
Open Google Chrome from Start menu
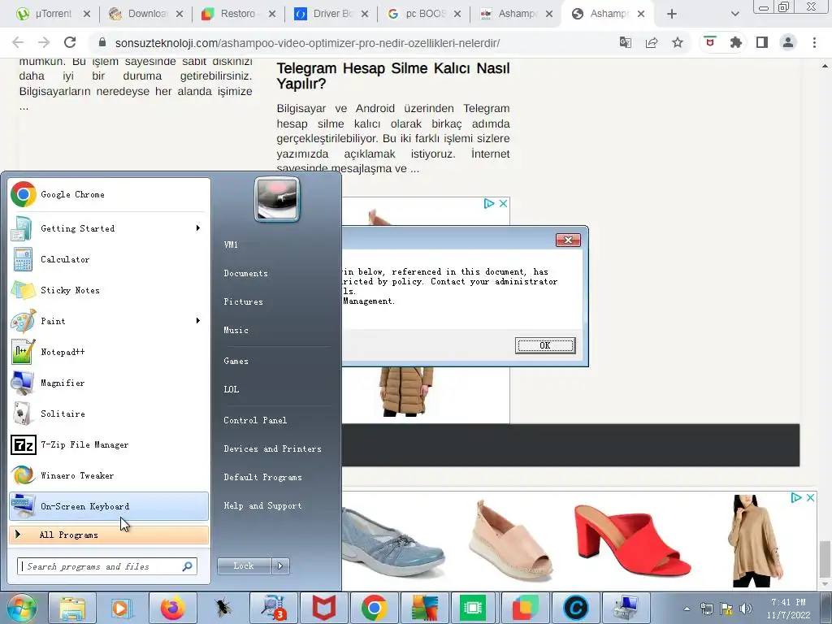pyautogui.click(x=109, y=194)
